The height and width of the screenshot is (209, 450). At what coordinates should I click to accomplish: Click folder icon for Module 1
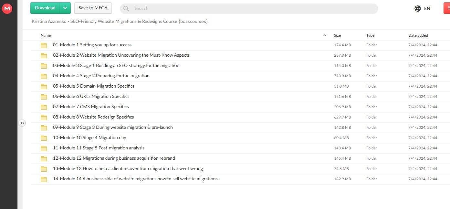click(44, 45)
